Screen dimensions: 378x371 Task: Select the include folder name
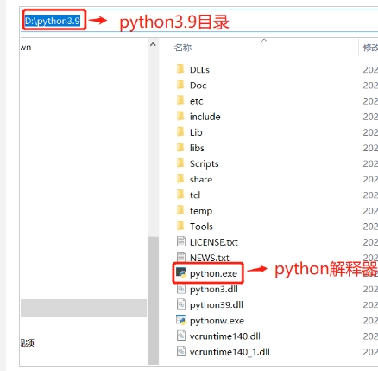205,117
